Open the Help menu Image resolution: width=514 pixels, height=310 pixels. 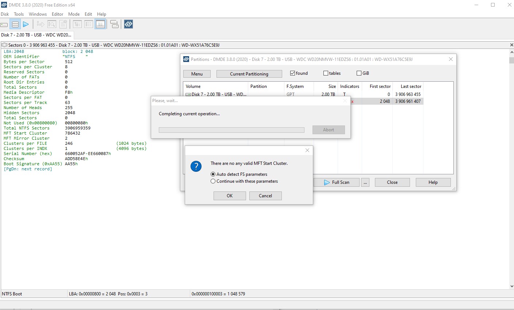click(102, 14)
